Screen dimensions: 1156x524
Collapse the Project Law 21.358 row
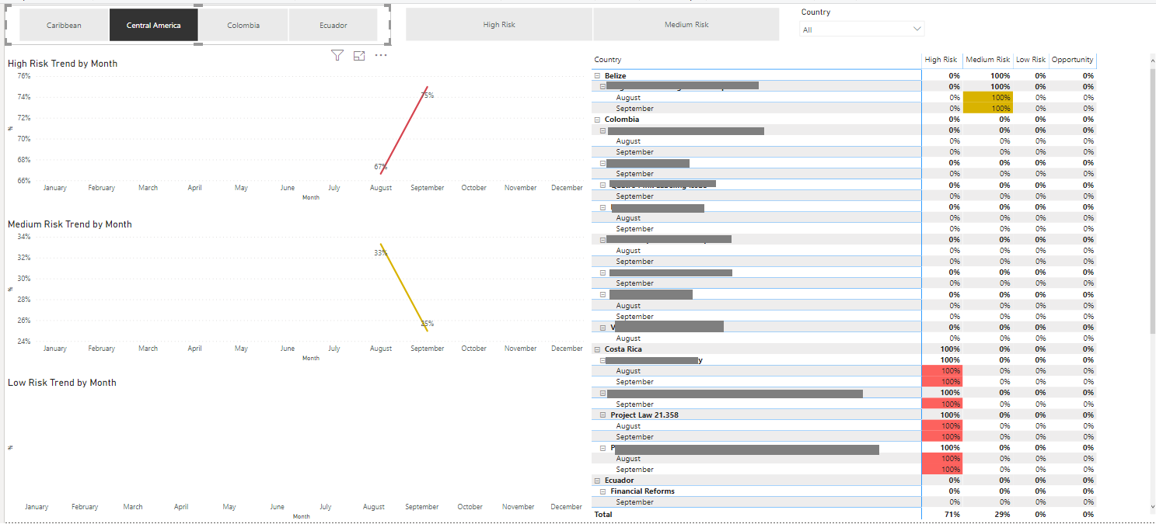point(603,415)
